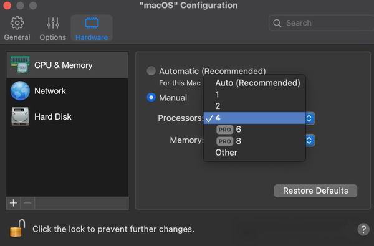Click the Search field
This screenshot has height=246, width=374.
pyautogui.click(x=322, y=23)
